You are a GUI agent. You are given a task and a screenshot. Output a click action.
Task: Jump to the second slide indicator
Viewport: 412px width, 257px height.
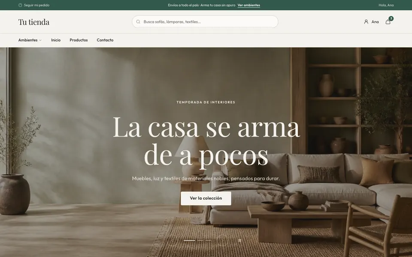[200, 240]
